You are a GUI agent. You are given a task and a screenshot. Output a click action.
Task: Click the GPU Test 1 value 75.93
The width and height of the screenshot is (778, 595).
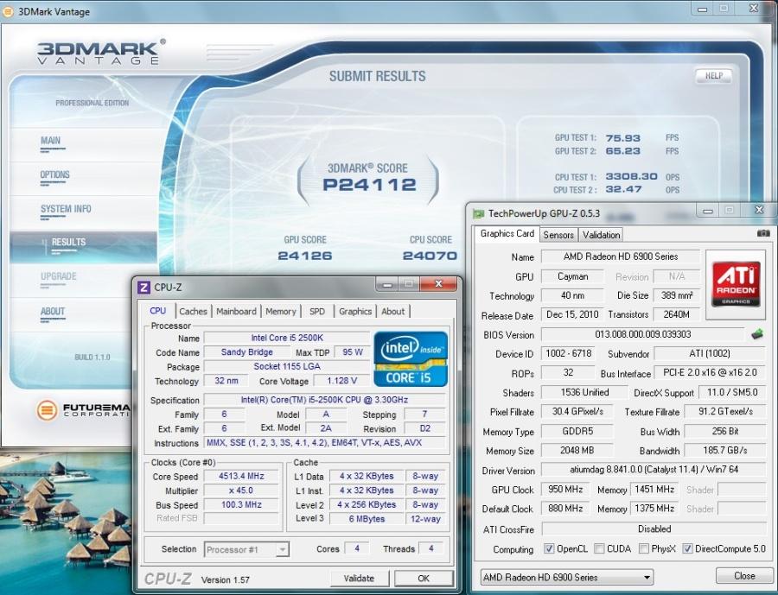point(622,138)
